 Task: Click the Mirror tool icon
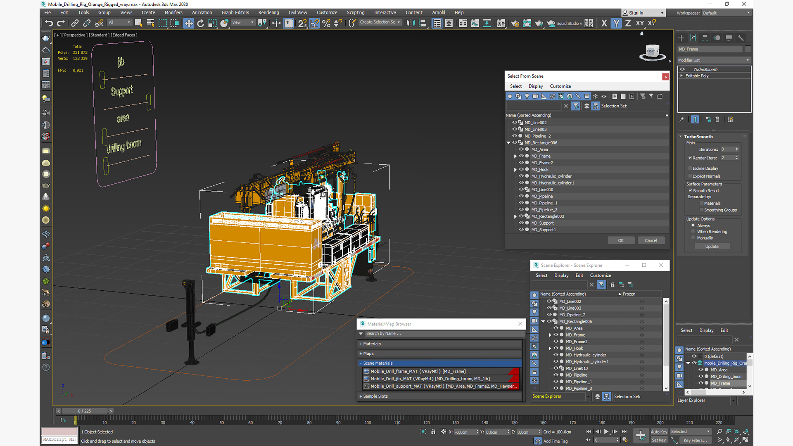point(411,23)
